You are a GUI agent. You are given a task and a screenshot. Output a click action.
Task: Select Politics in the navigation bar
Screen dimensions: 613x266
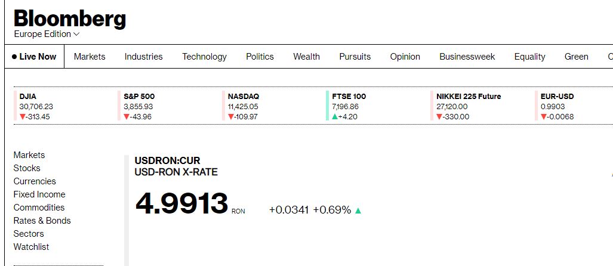point(260,57)
